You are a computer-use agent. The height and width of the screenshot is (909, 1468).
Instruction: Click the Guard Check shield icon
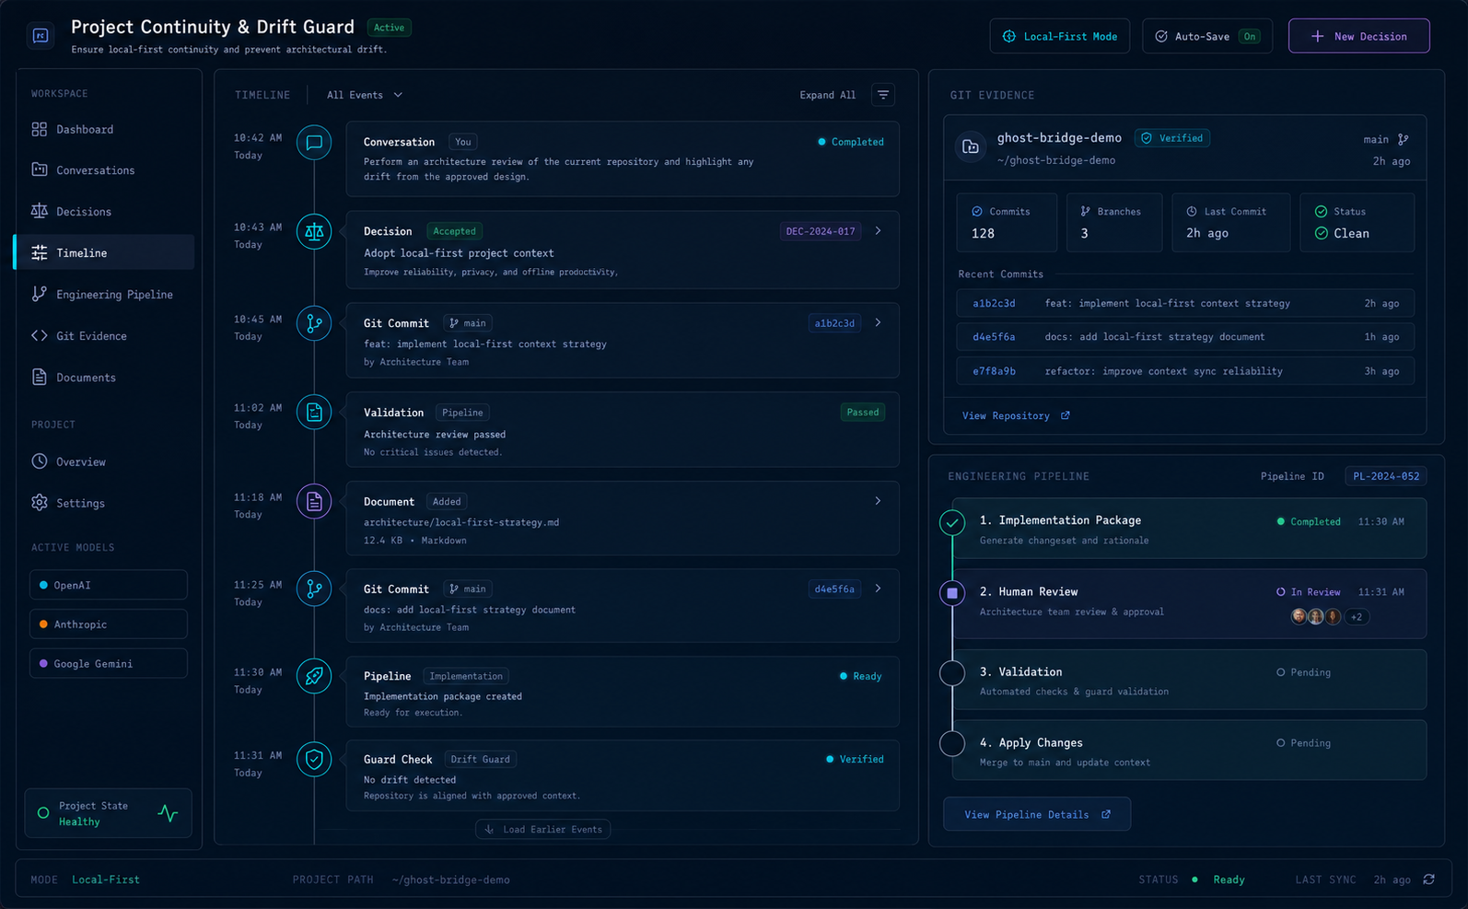314,760
